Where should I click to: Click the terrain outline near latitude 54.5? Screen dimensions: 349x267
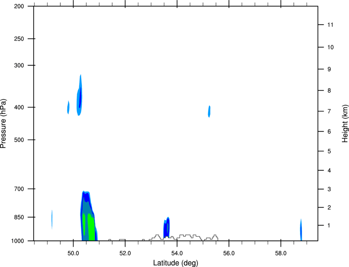click(189, 237)
